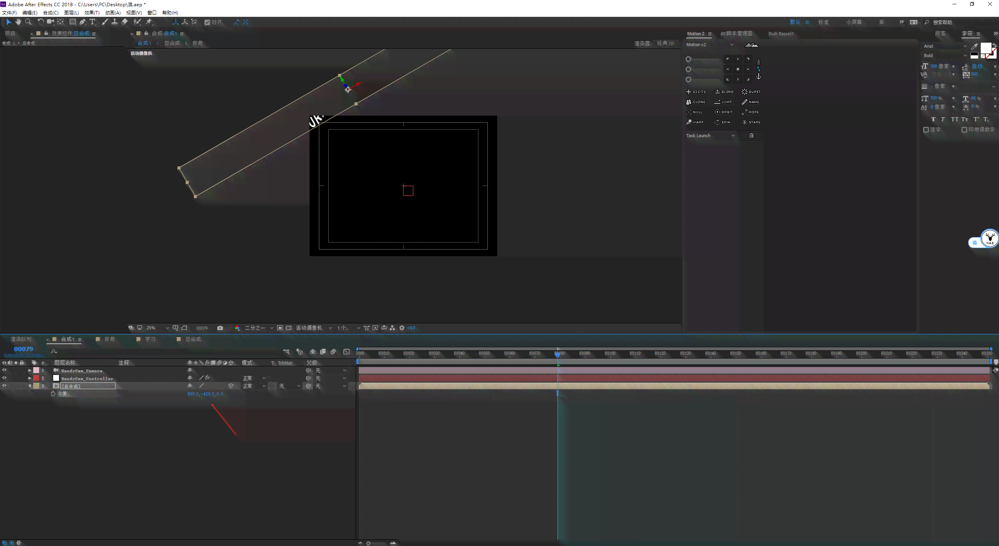Click the Task Launch trash button

coord(751,136)
